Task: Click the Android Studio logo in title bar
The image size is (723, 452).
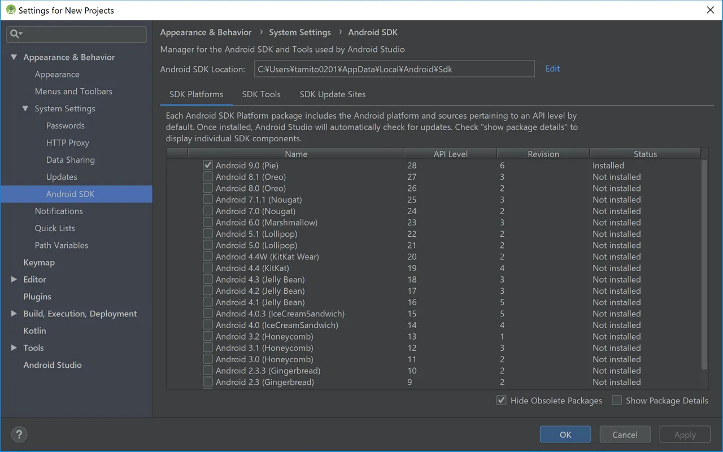Action: point(11,10)
